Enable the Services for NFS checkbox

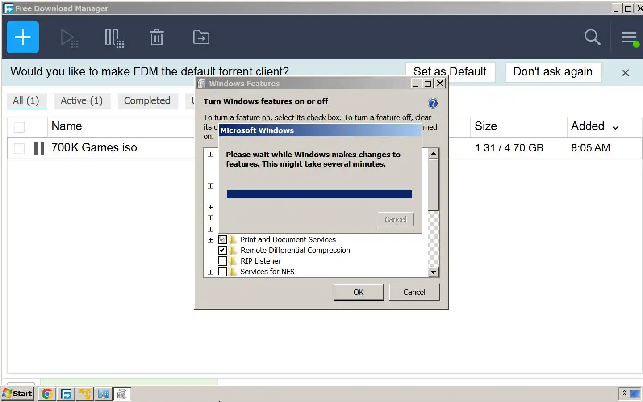coord(222,272)
